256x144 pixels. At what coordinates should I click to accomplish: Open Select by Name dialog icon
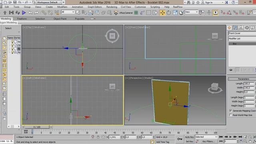(x=84, y=12)
